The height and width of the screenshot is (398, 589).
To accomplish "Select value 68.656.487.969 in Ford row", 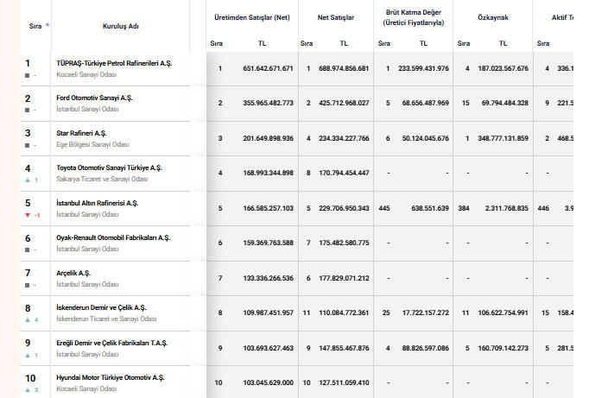I will tap(425, 103).
